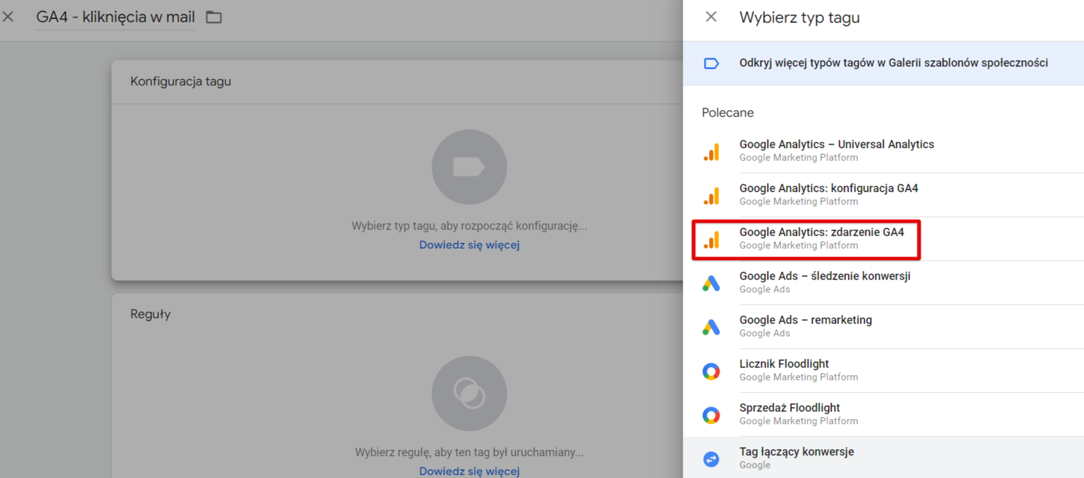This screenshot has width=1084, height=478.
Task: Click Universal Analytics bar chart icon
Action: point(712,152)
